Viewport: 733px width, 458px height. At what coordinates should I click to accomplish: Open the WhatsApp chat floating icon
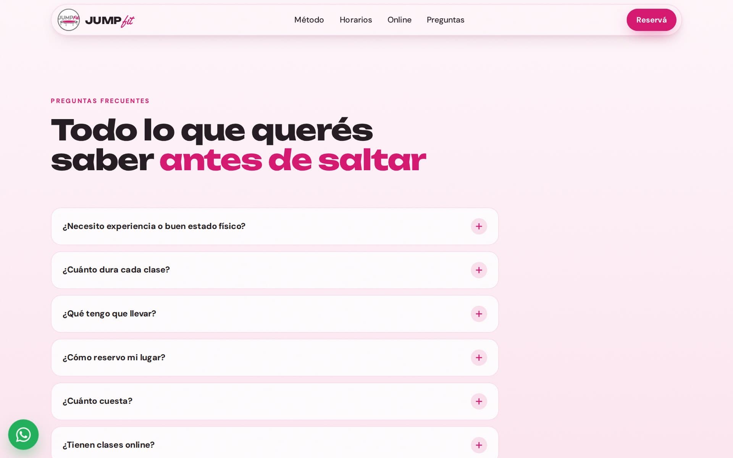pos(23,434)
